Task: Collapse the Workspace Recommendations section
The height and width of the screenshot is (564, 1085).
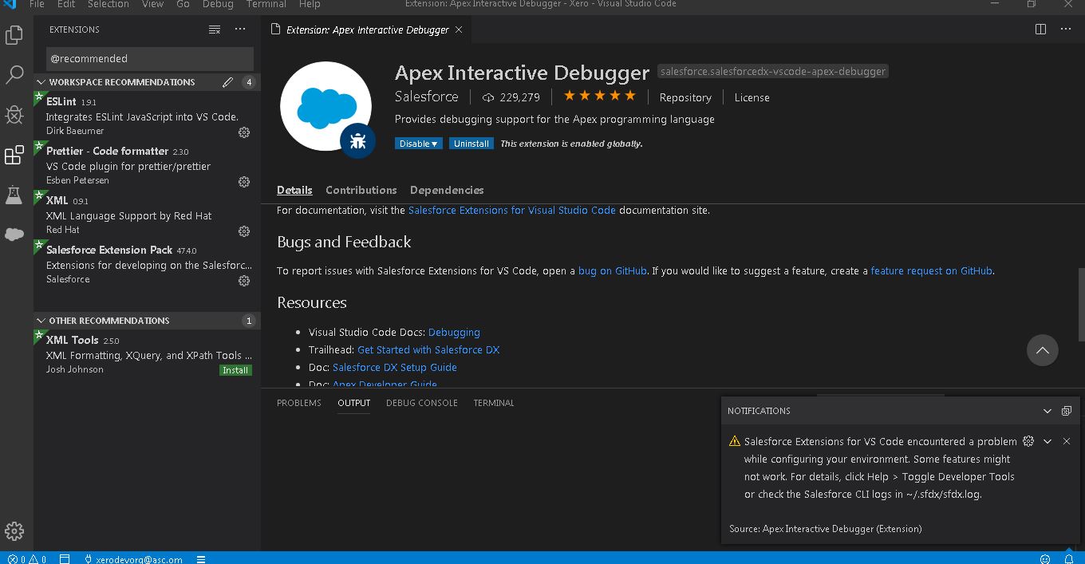Action: click(x=41, y=82)
